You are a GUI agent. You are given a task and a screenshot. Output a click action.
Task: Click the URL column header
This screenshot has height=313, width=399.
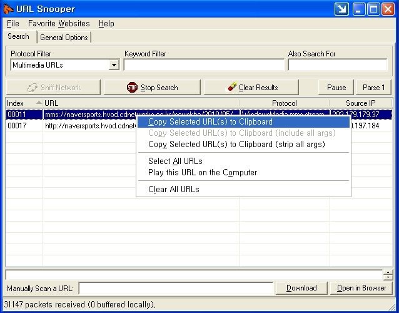coord(141,103)
